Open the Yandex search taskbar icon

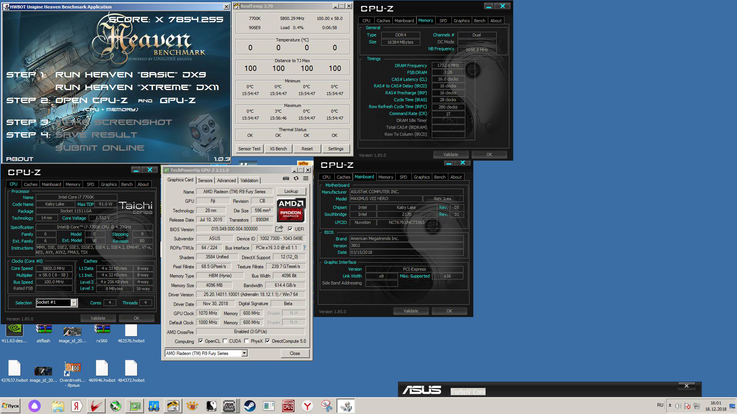coord(76,406)
